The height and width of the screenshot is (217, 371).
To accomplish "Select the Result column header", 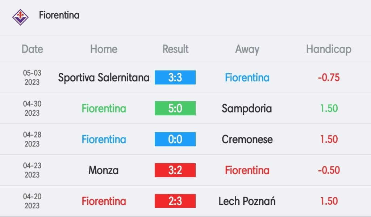I will point(175,49).
